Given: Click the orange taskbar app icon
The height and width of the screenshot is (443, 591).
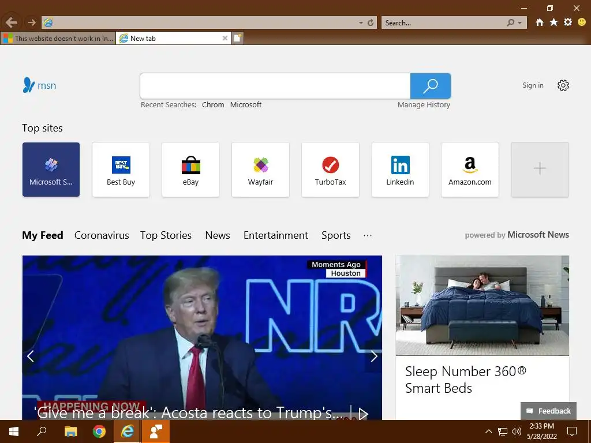Looking at the screenshot, I should click(156, 431).
